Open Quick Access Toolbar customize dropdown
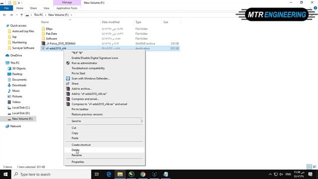The height and width of the screenshot is (179, 318). coord(19,3)
